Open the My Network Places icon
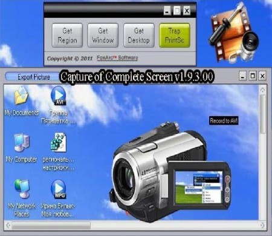272x236 pixels. 22,189
